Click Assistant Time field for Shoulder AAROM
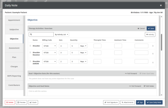This screenshot has width=168, height=108. [x=118, y=61]
